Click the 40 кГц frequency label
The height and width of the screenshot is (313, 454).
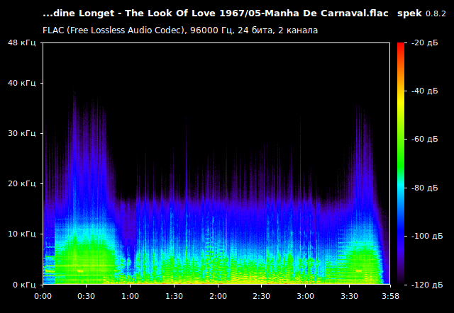(x=23, y=84)
